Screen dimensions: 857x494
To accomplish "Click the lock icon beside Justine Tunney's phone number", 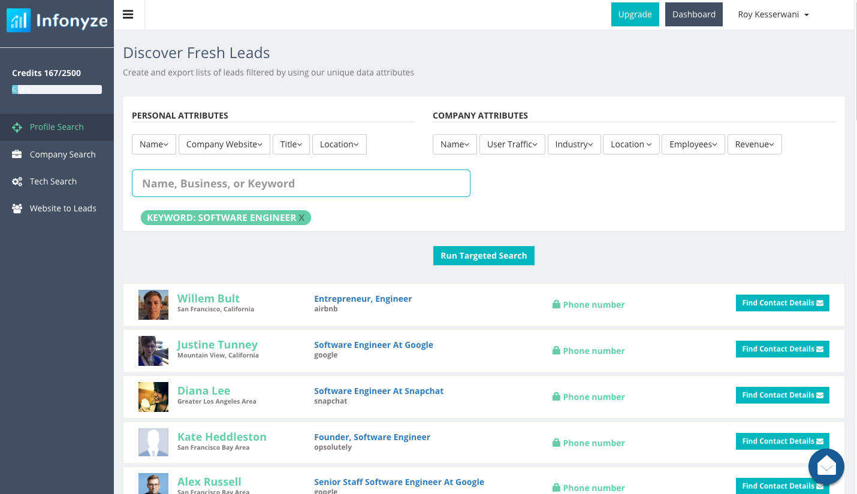I will [x=556, y=350].
